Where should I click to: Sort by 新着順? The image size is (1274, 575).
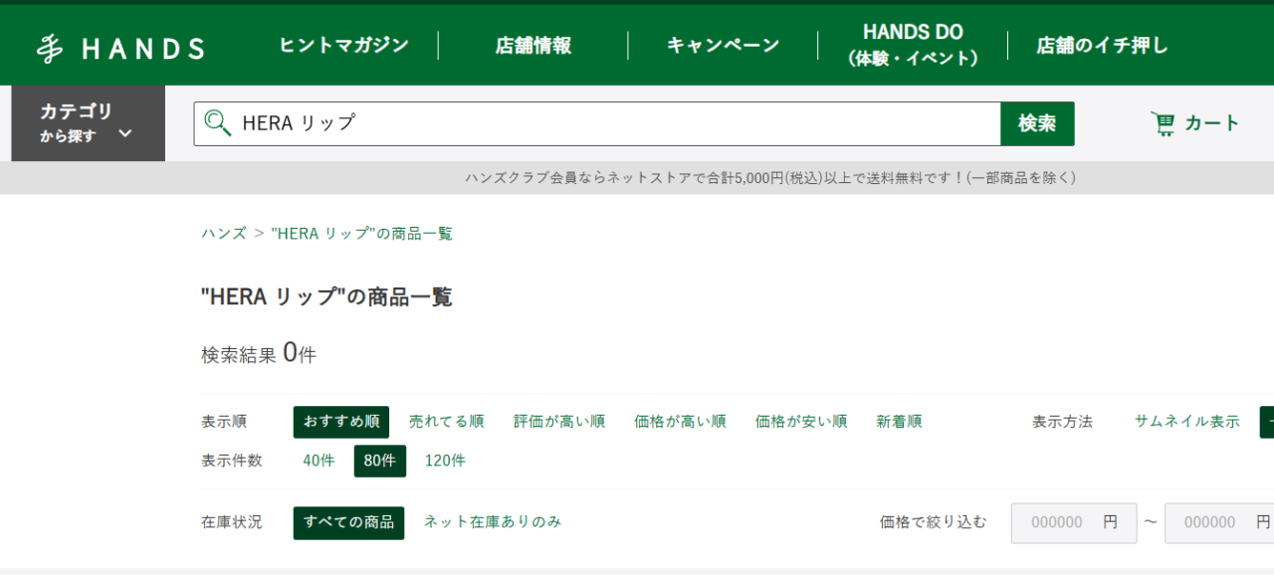coord(899,422)
